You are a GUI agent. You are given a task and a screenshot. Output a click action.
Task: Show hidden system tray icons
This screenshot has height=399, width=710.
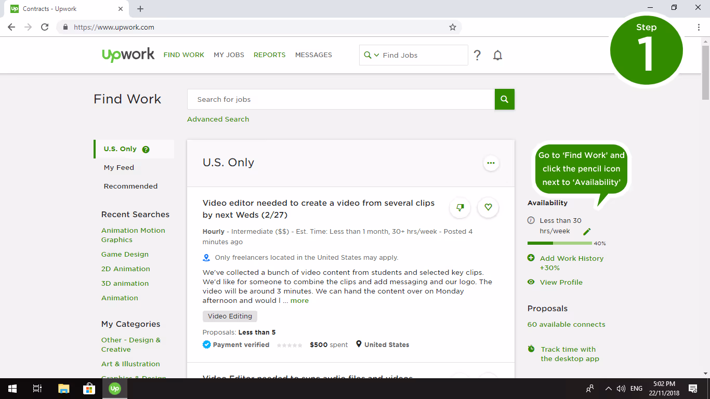(608, 389)
